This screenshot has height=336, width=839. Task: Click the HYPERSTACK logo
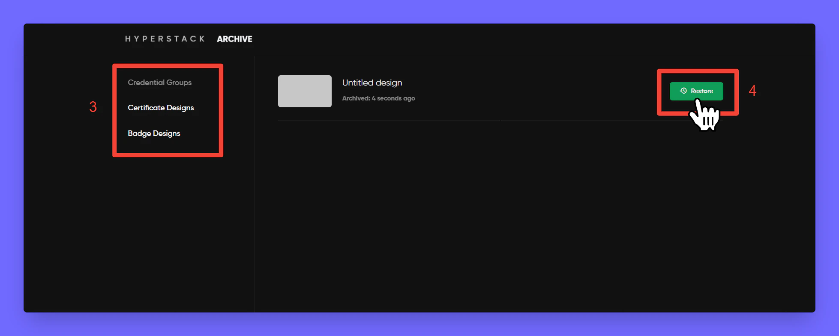(x=165, y=39)
